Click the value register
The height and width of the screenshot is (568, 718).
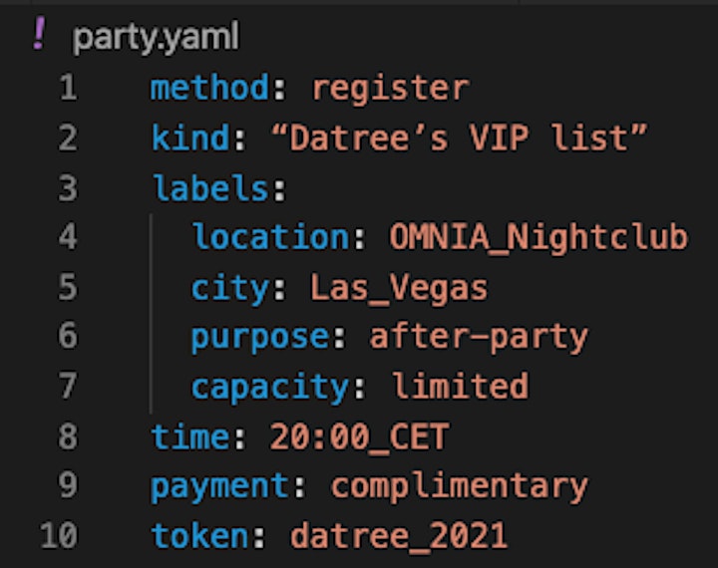point(391,89)
